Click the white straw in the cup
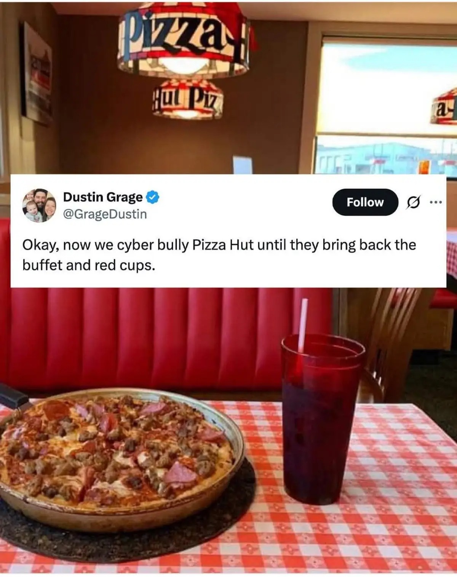Image resolution: width=457 pixels, height=577 pixels. 303,326
